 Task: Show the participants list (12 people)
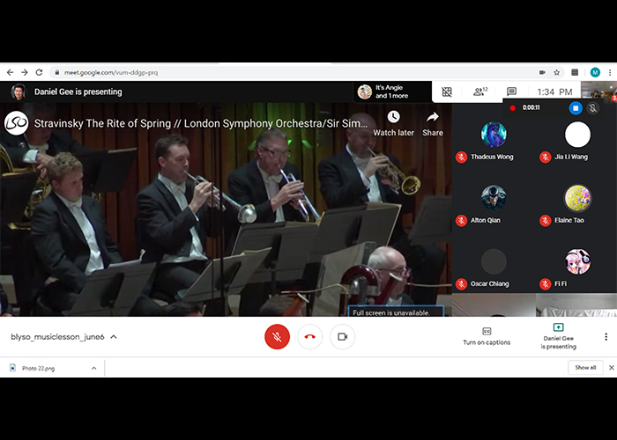click(x=480, y=92)
